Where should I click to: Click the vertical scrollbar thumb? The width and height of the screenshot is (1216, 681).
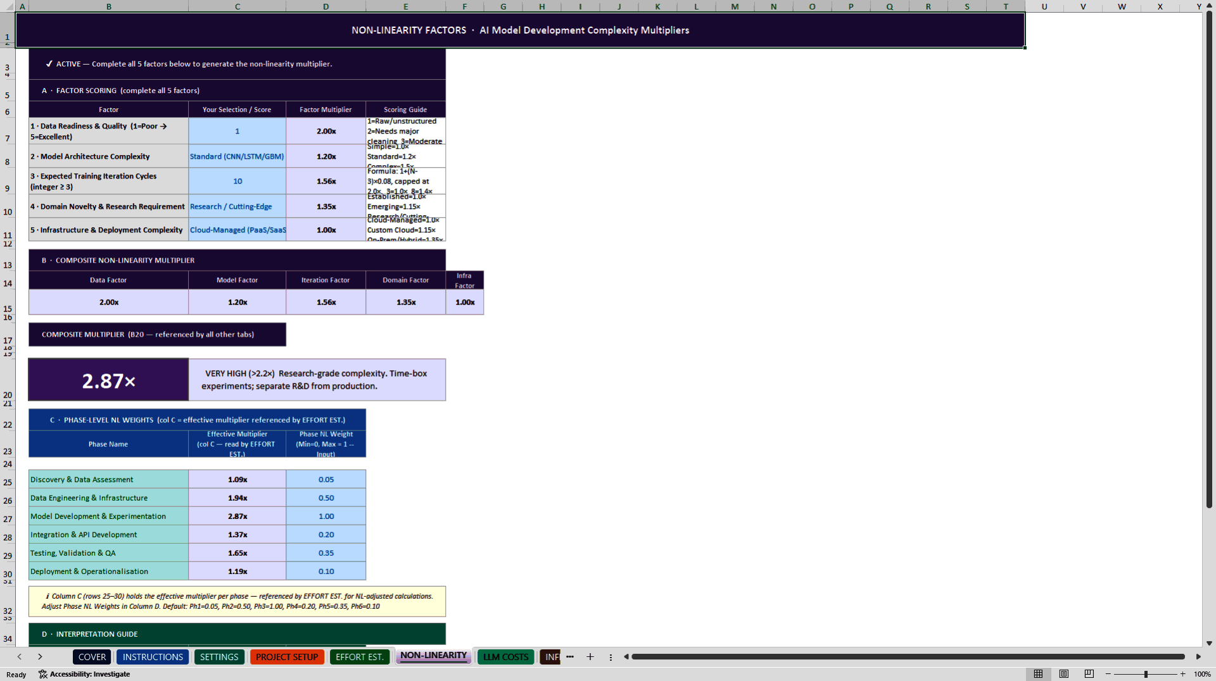pos(1209,259)
